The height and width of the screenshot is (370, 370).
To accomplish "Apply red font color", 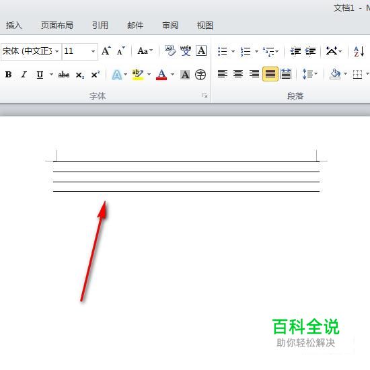I will (161, 75).
